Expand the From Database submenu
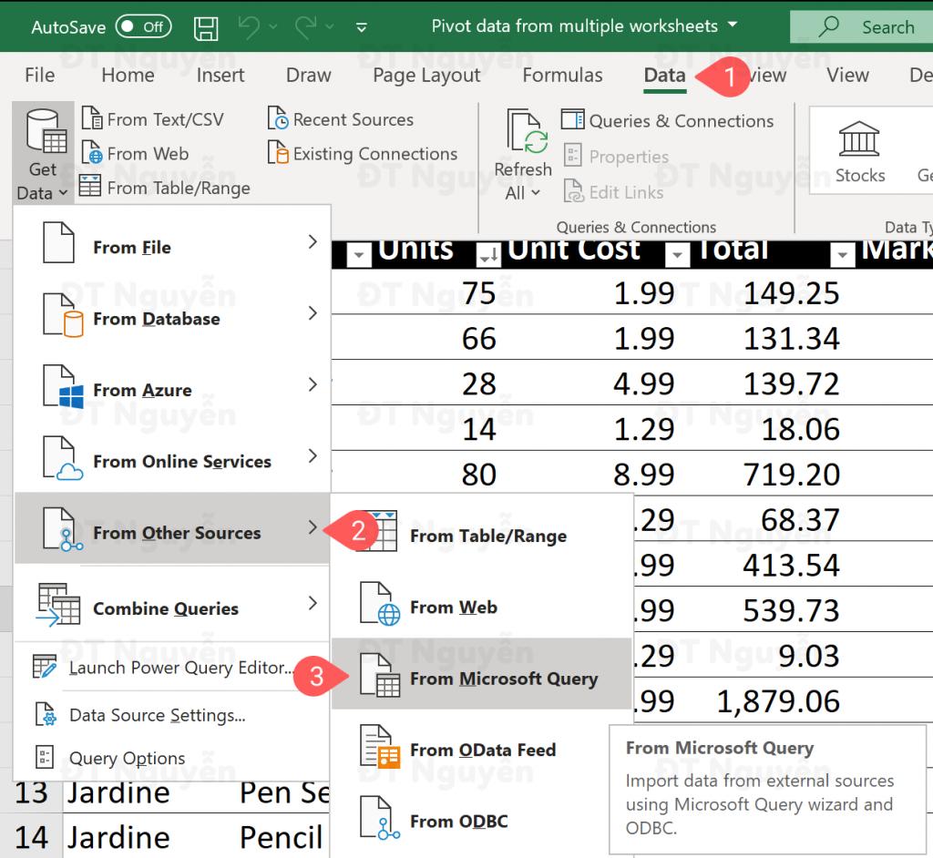 point(157,319)
